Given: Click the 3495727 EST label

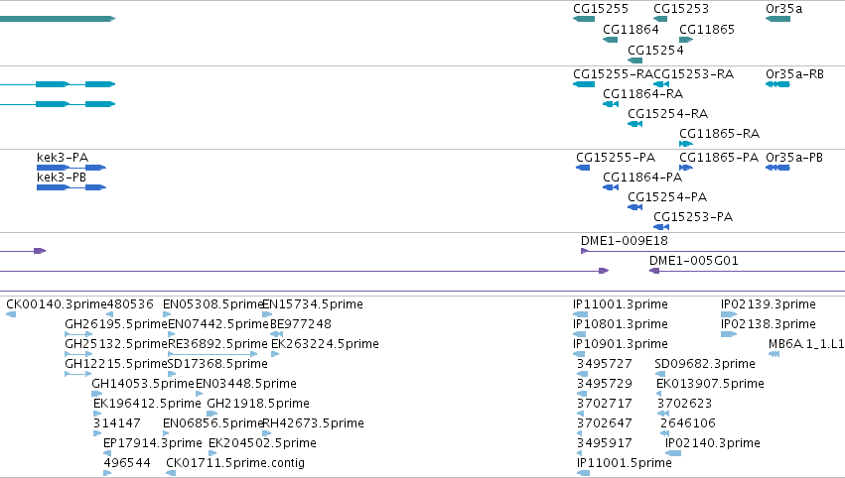Looking at the screenshot, I should [x=605, y=364].
